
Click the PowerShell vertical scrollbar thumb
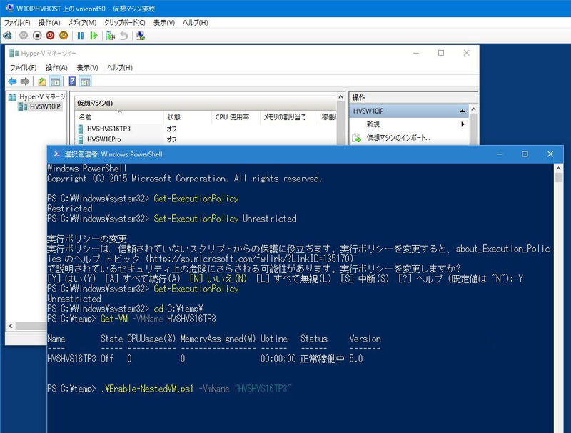pos(558,177)
